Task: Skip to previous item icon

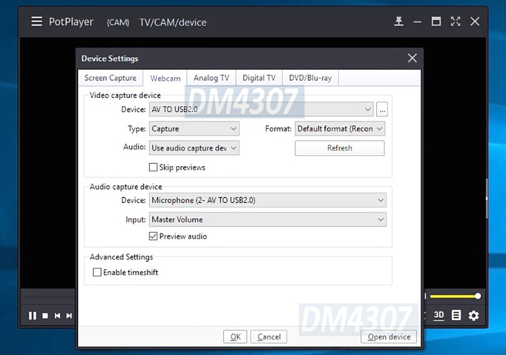Action: tap(57, 315)
